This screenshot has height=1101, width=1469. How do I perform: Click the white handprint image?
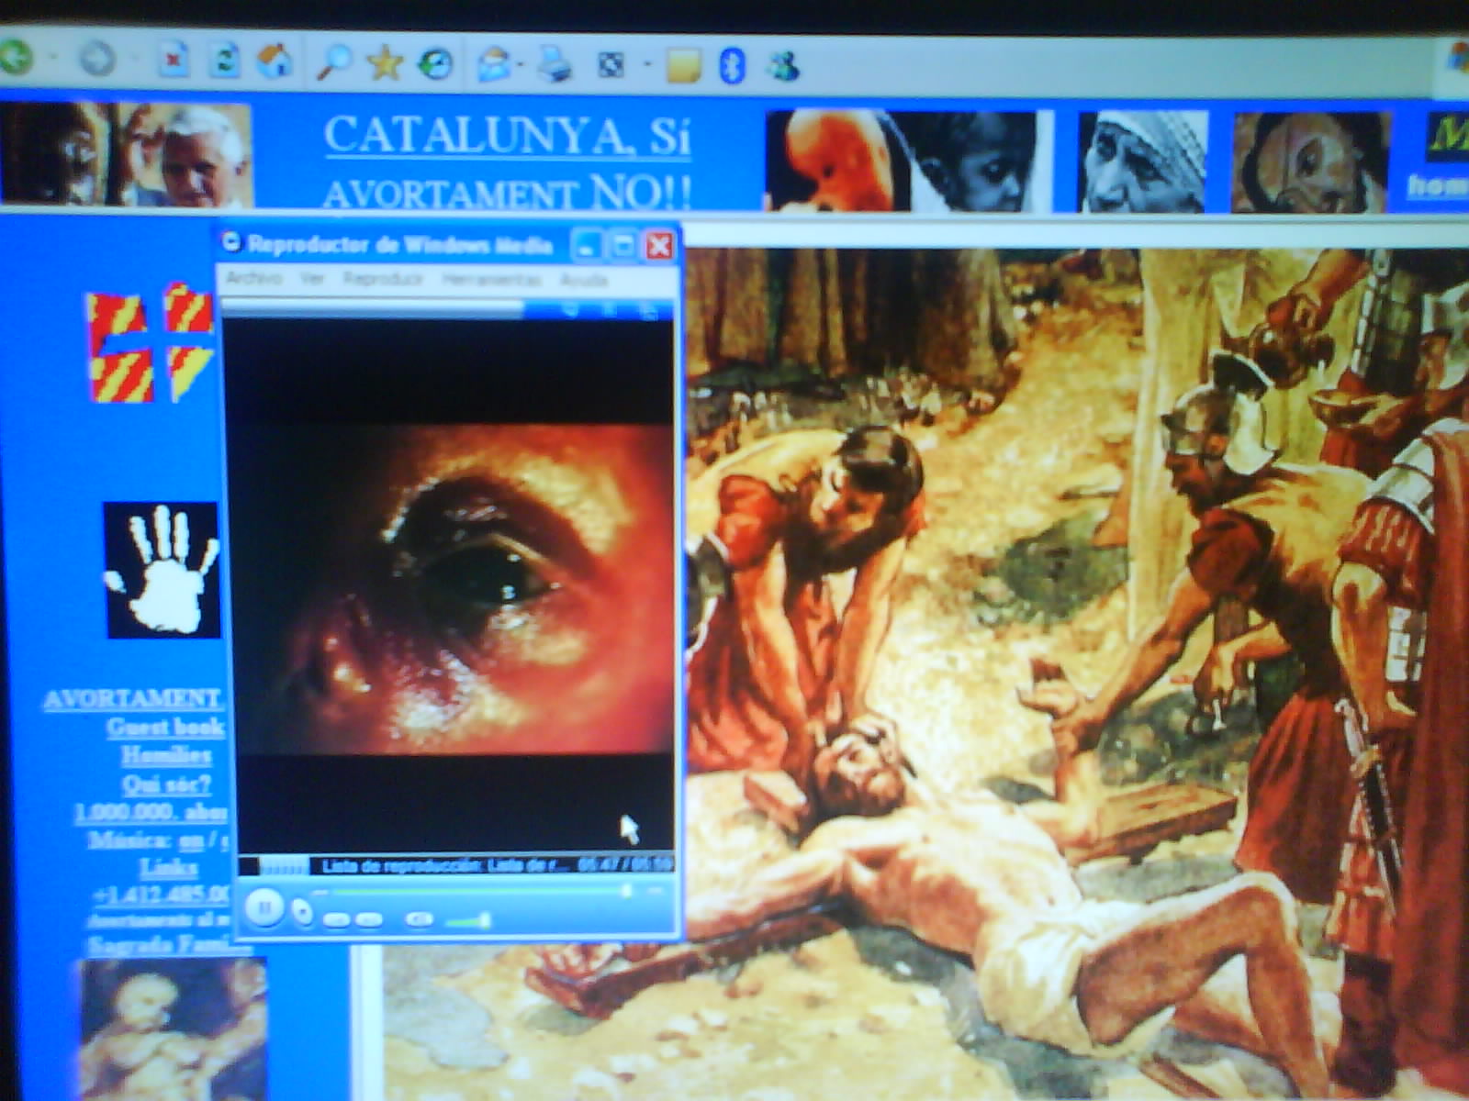[162, 570]
